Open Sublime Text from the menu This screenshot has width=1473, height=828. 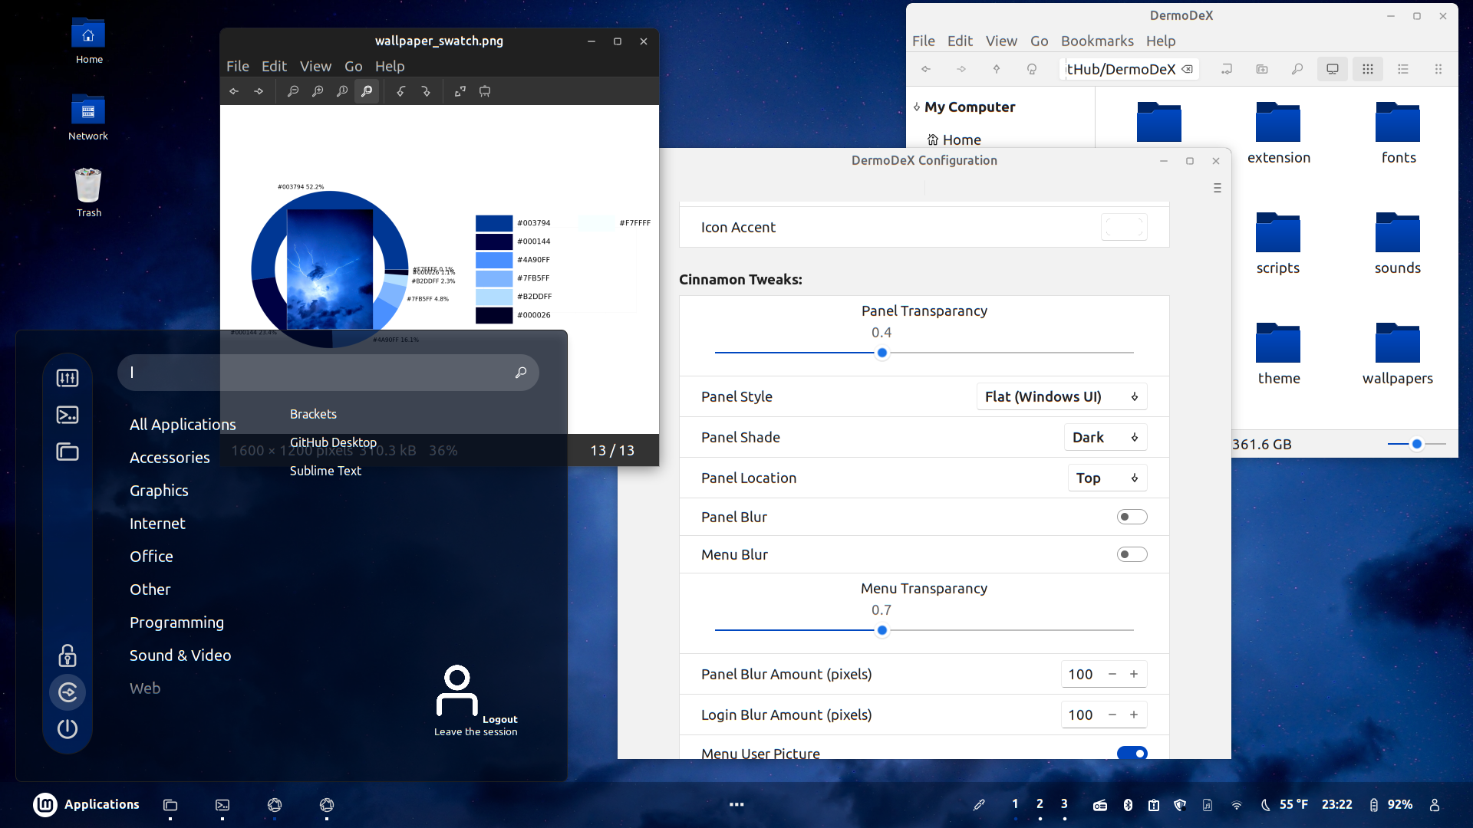tap(325, 471)
